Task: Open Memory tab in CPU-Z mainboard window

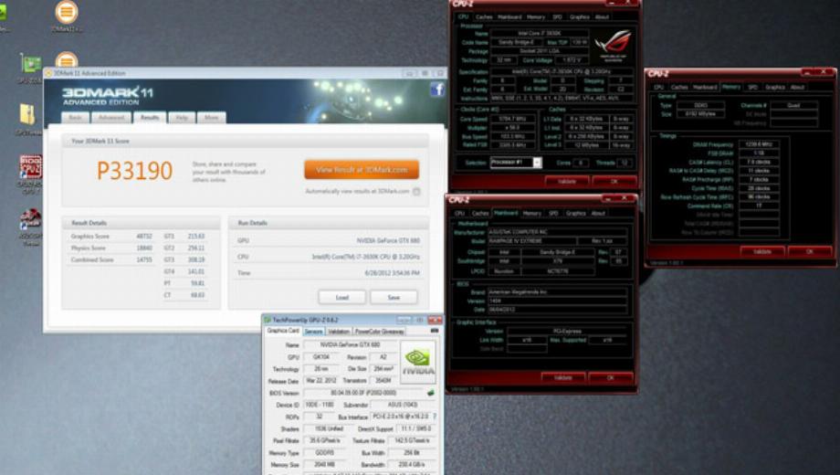Action: tap(531, 214)
